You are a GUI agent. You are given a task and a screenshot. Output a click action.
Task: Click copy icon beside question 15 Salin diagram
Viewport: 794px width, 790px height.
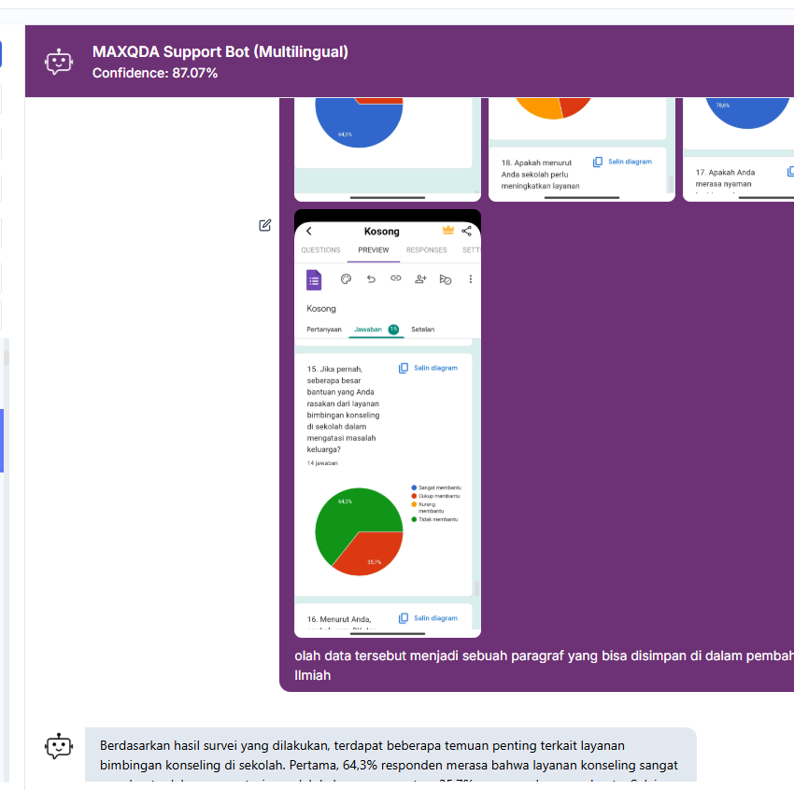point(404,368)
